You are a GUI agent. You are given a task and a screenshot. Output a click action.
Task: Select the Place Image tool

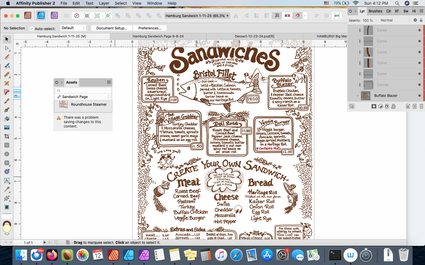[7, 127]
